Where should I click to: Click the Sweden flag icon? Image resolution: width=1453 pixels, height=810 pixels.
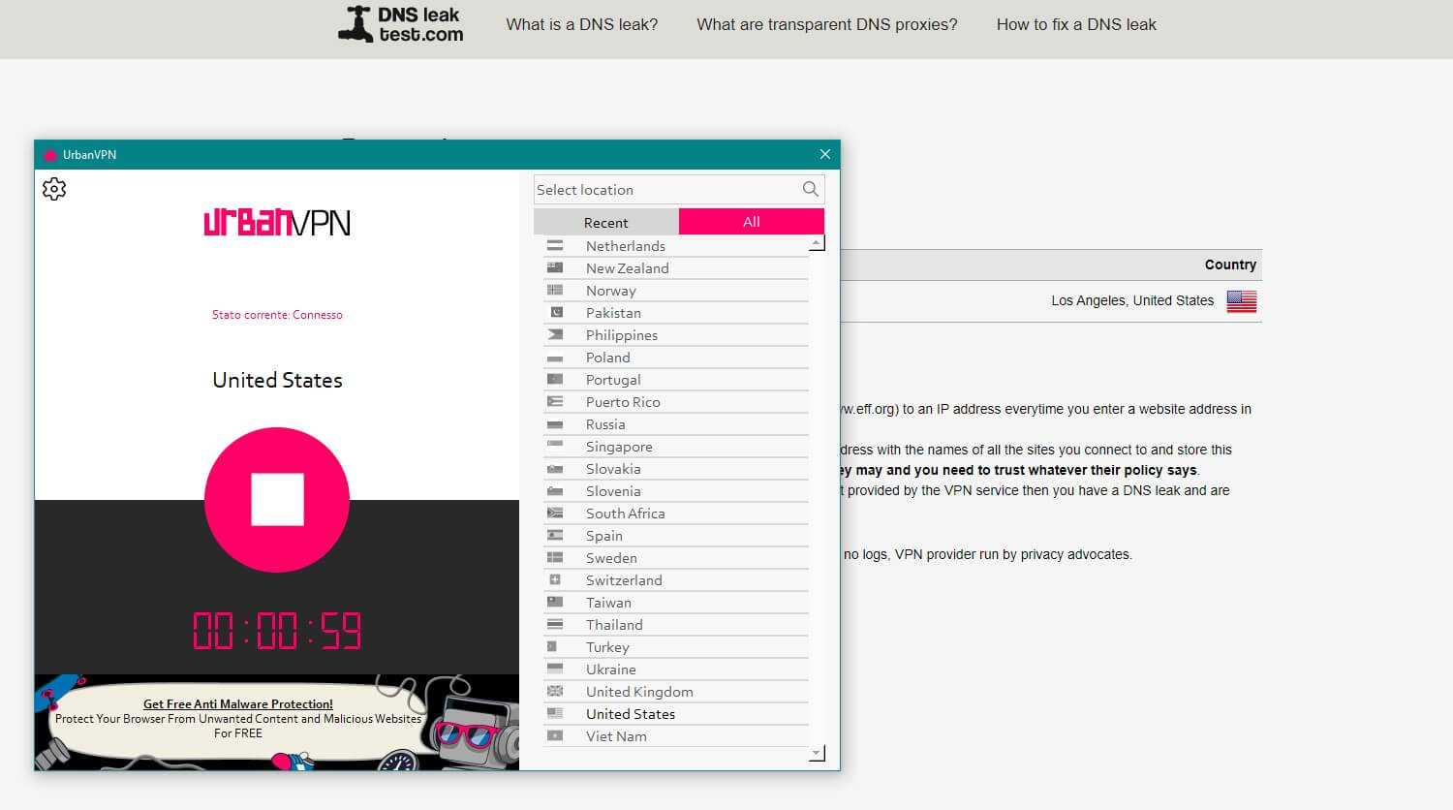point(555,558)
